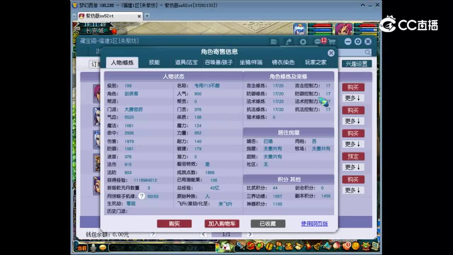
Task: Click the name value 专用713不磨
Action: click(207, 86)
